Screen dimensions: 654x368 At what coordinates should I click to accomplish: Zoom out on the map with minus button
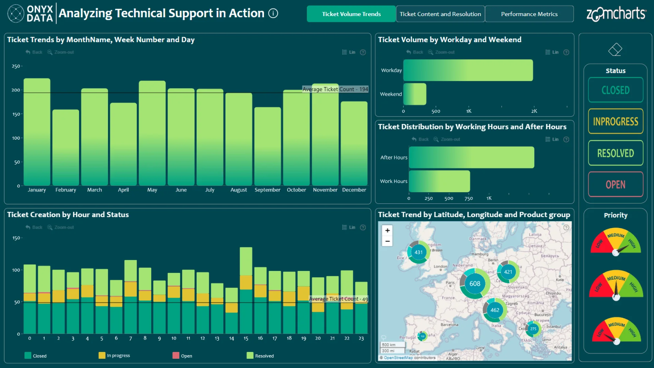pos(387,241)
